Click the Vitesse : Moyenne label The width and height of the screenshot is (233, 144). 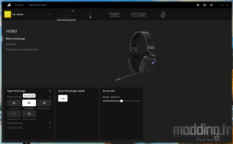pos(111,97)
